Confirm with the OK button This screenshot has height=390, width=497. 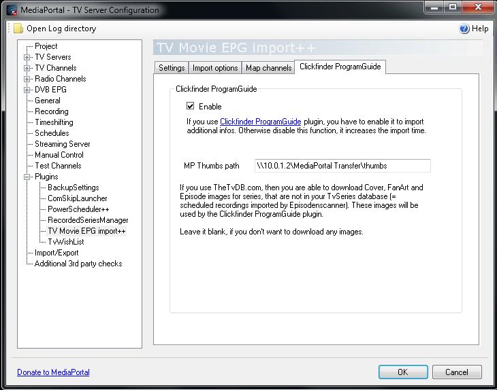(403, 372)
